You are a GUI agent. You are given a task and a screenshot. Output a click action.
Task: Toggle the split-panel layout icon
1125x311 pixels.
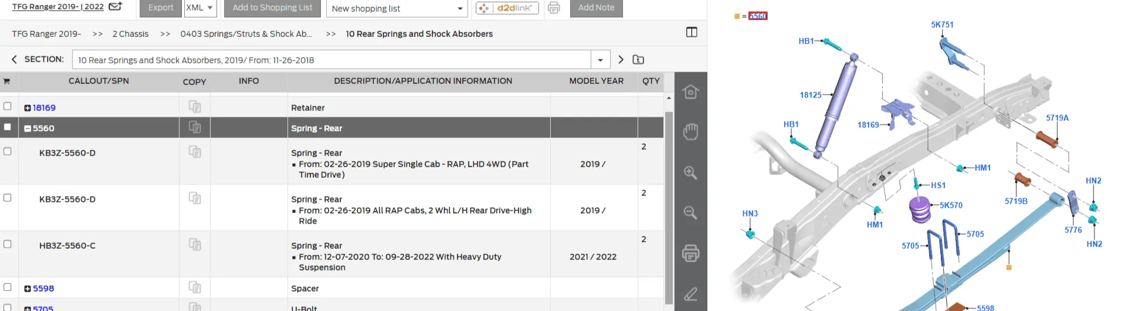pyautogui.click(x=692, y=32)
